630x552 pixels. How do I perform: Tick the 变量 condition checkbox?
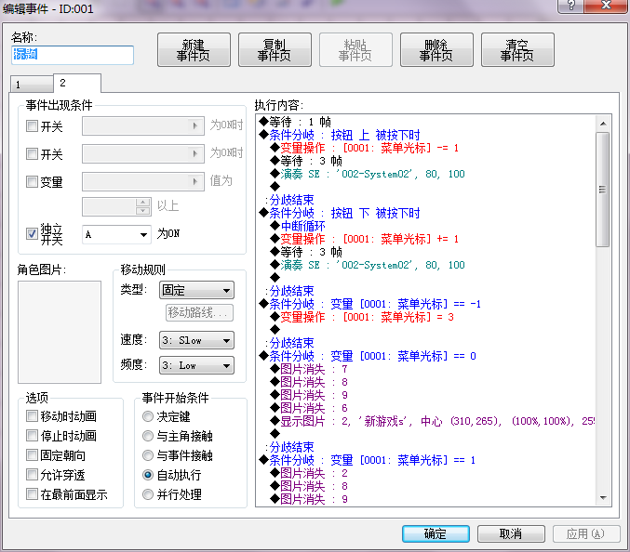32,182
